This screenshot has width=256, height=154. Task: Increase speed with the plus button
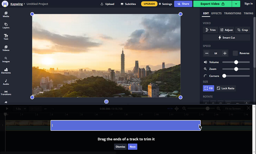point(225,53)
